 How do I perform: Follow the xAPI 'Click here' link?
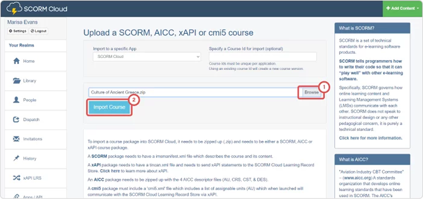[x=110, y=171]
